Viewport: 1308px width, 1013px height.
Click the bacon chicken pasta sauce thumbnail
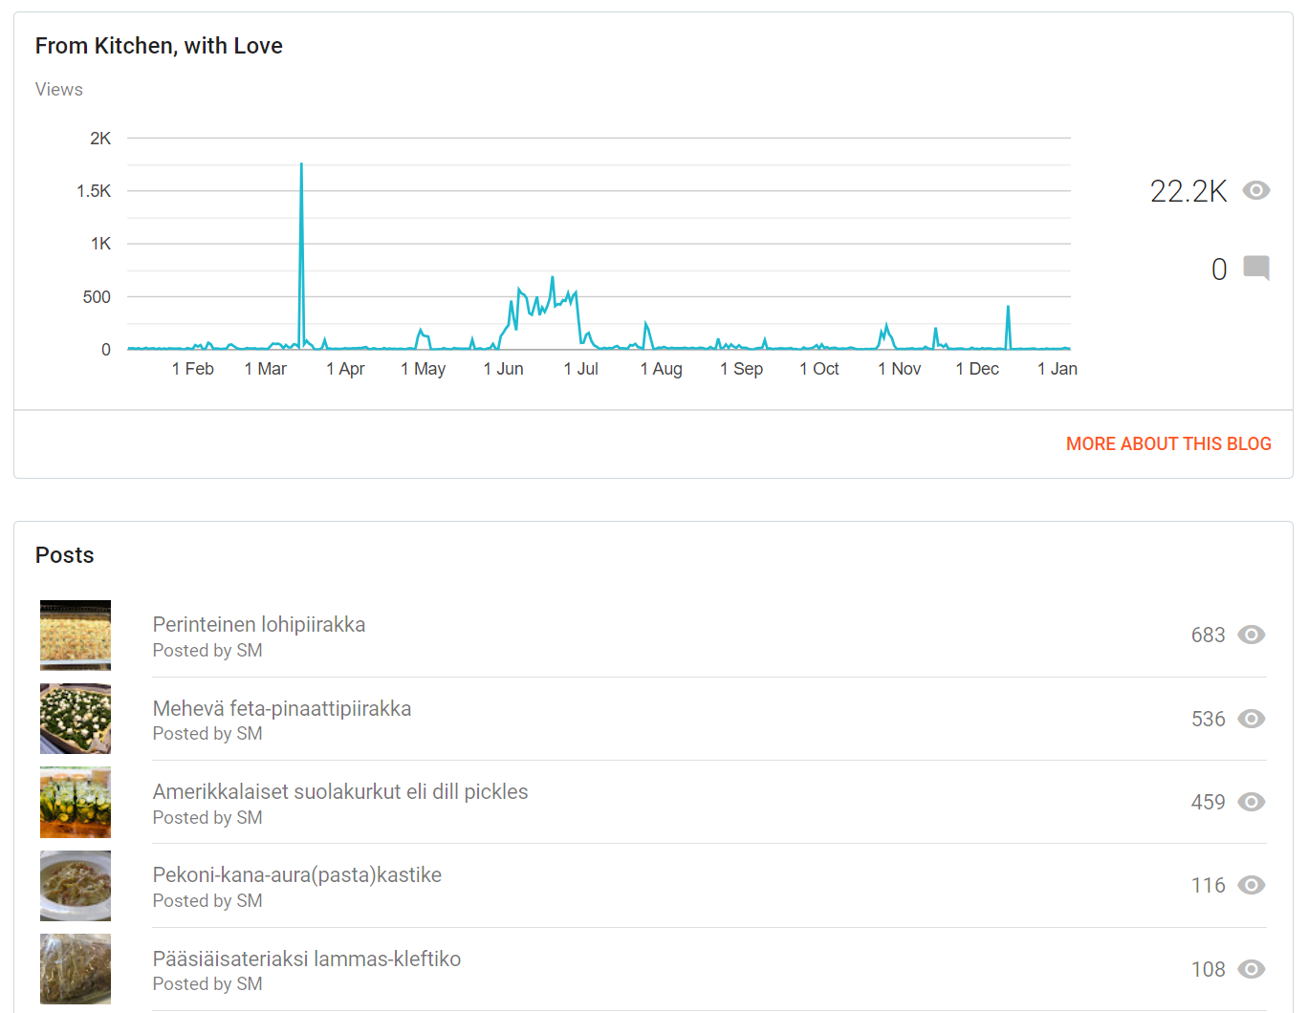point(76,885)
